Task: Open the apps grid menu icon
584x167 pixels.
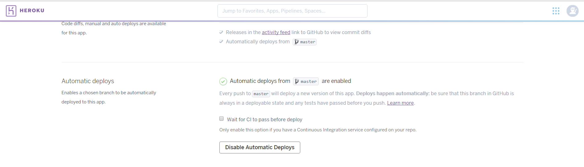Action: 556,11
